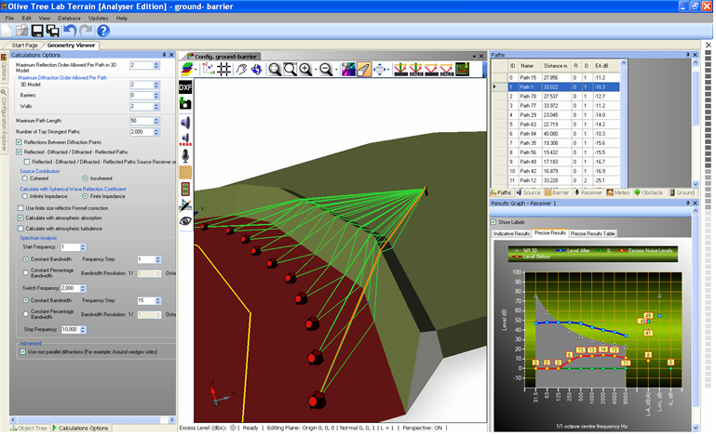Viewport: 716px width, 435px height.
Task: Switch to the Source tab in Paths panel
Action: (x=528, y=193)
